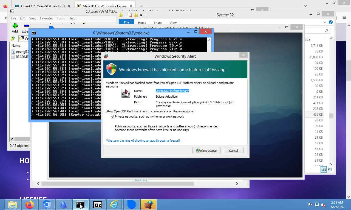Go up one folder in 7-Zip
351x210 pixels.
point(13,39)
